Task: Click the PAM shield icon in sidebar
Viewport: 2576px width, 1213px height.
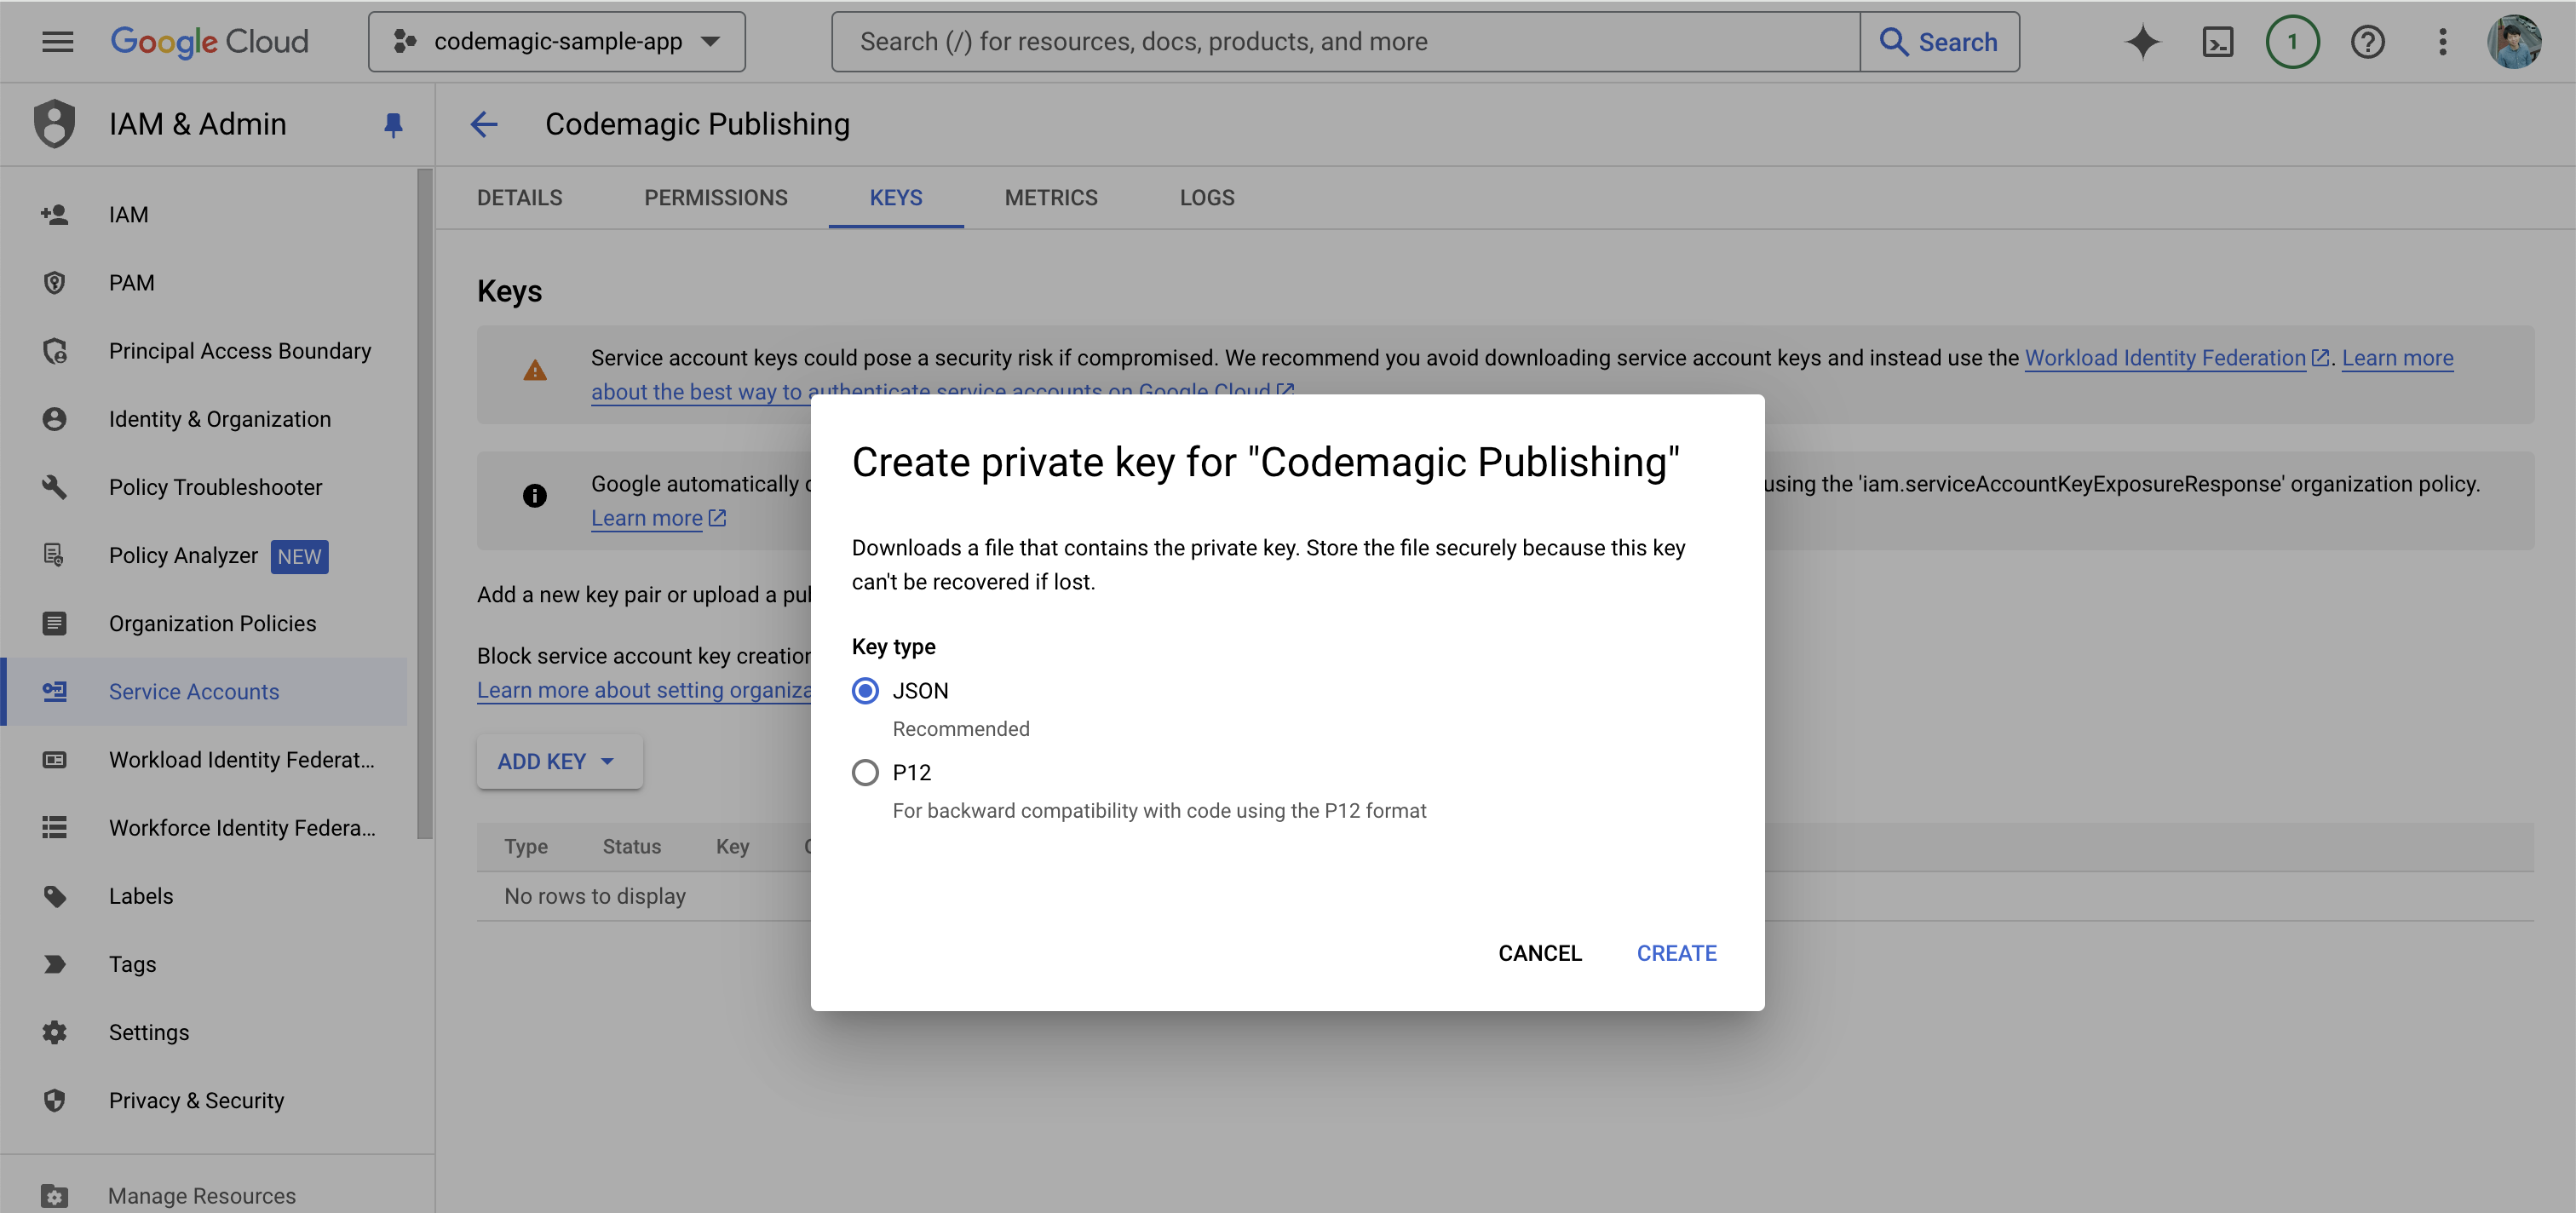Action: tap(54, 282)
